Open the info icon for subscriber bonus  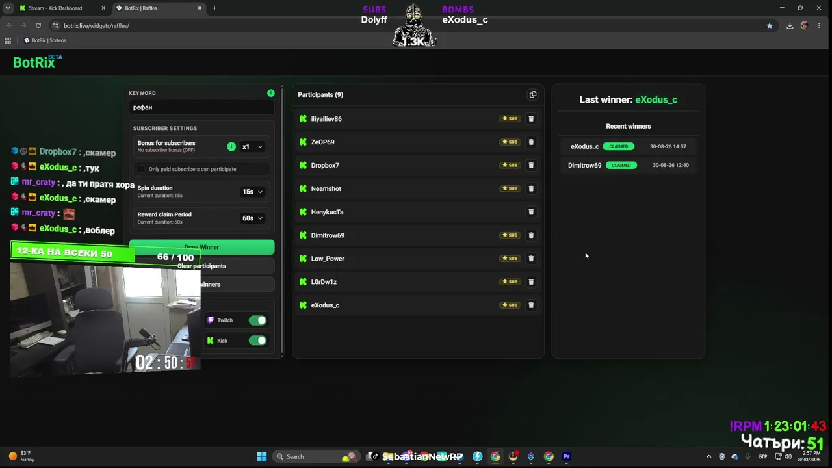click(x=231, y=147)
